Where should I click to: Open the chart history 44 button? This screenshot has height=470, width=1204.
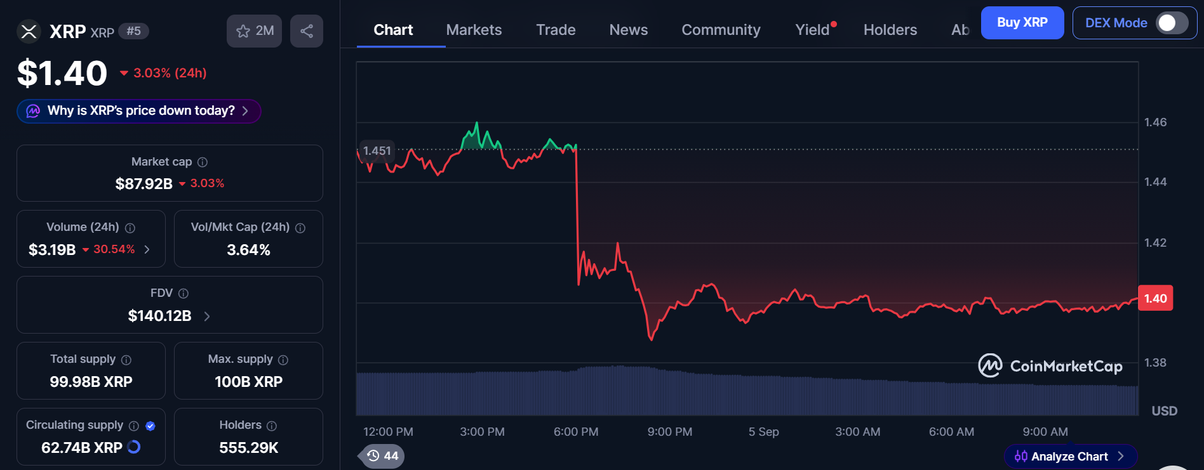(382, 455)
